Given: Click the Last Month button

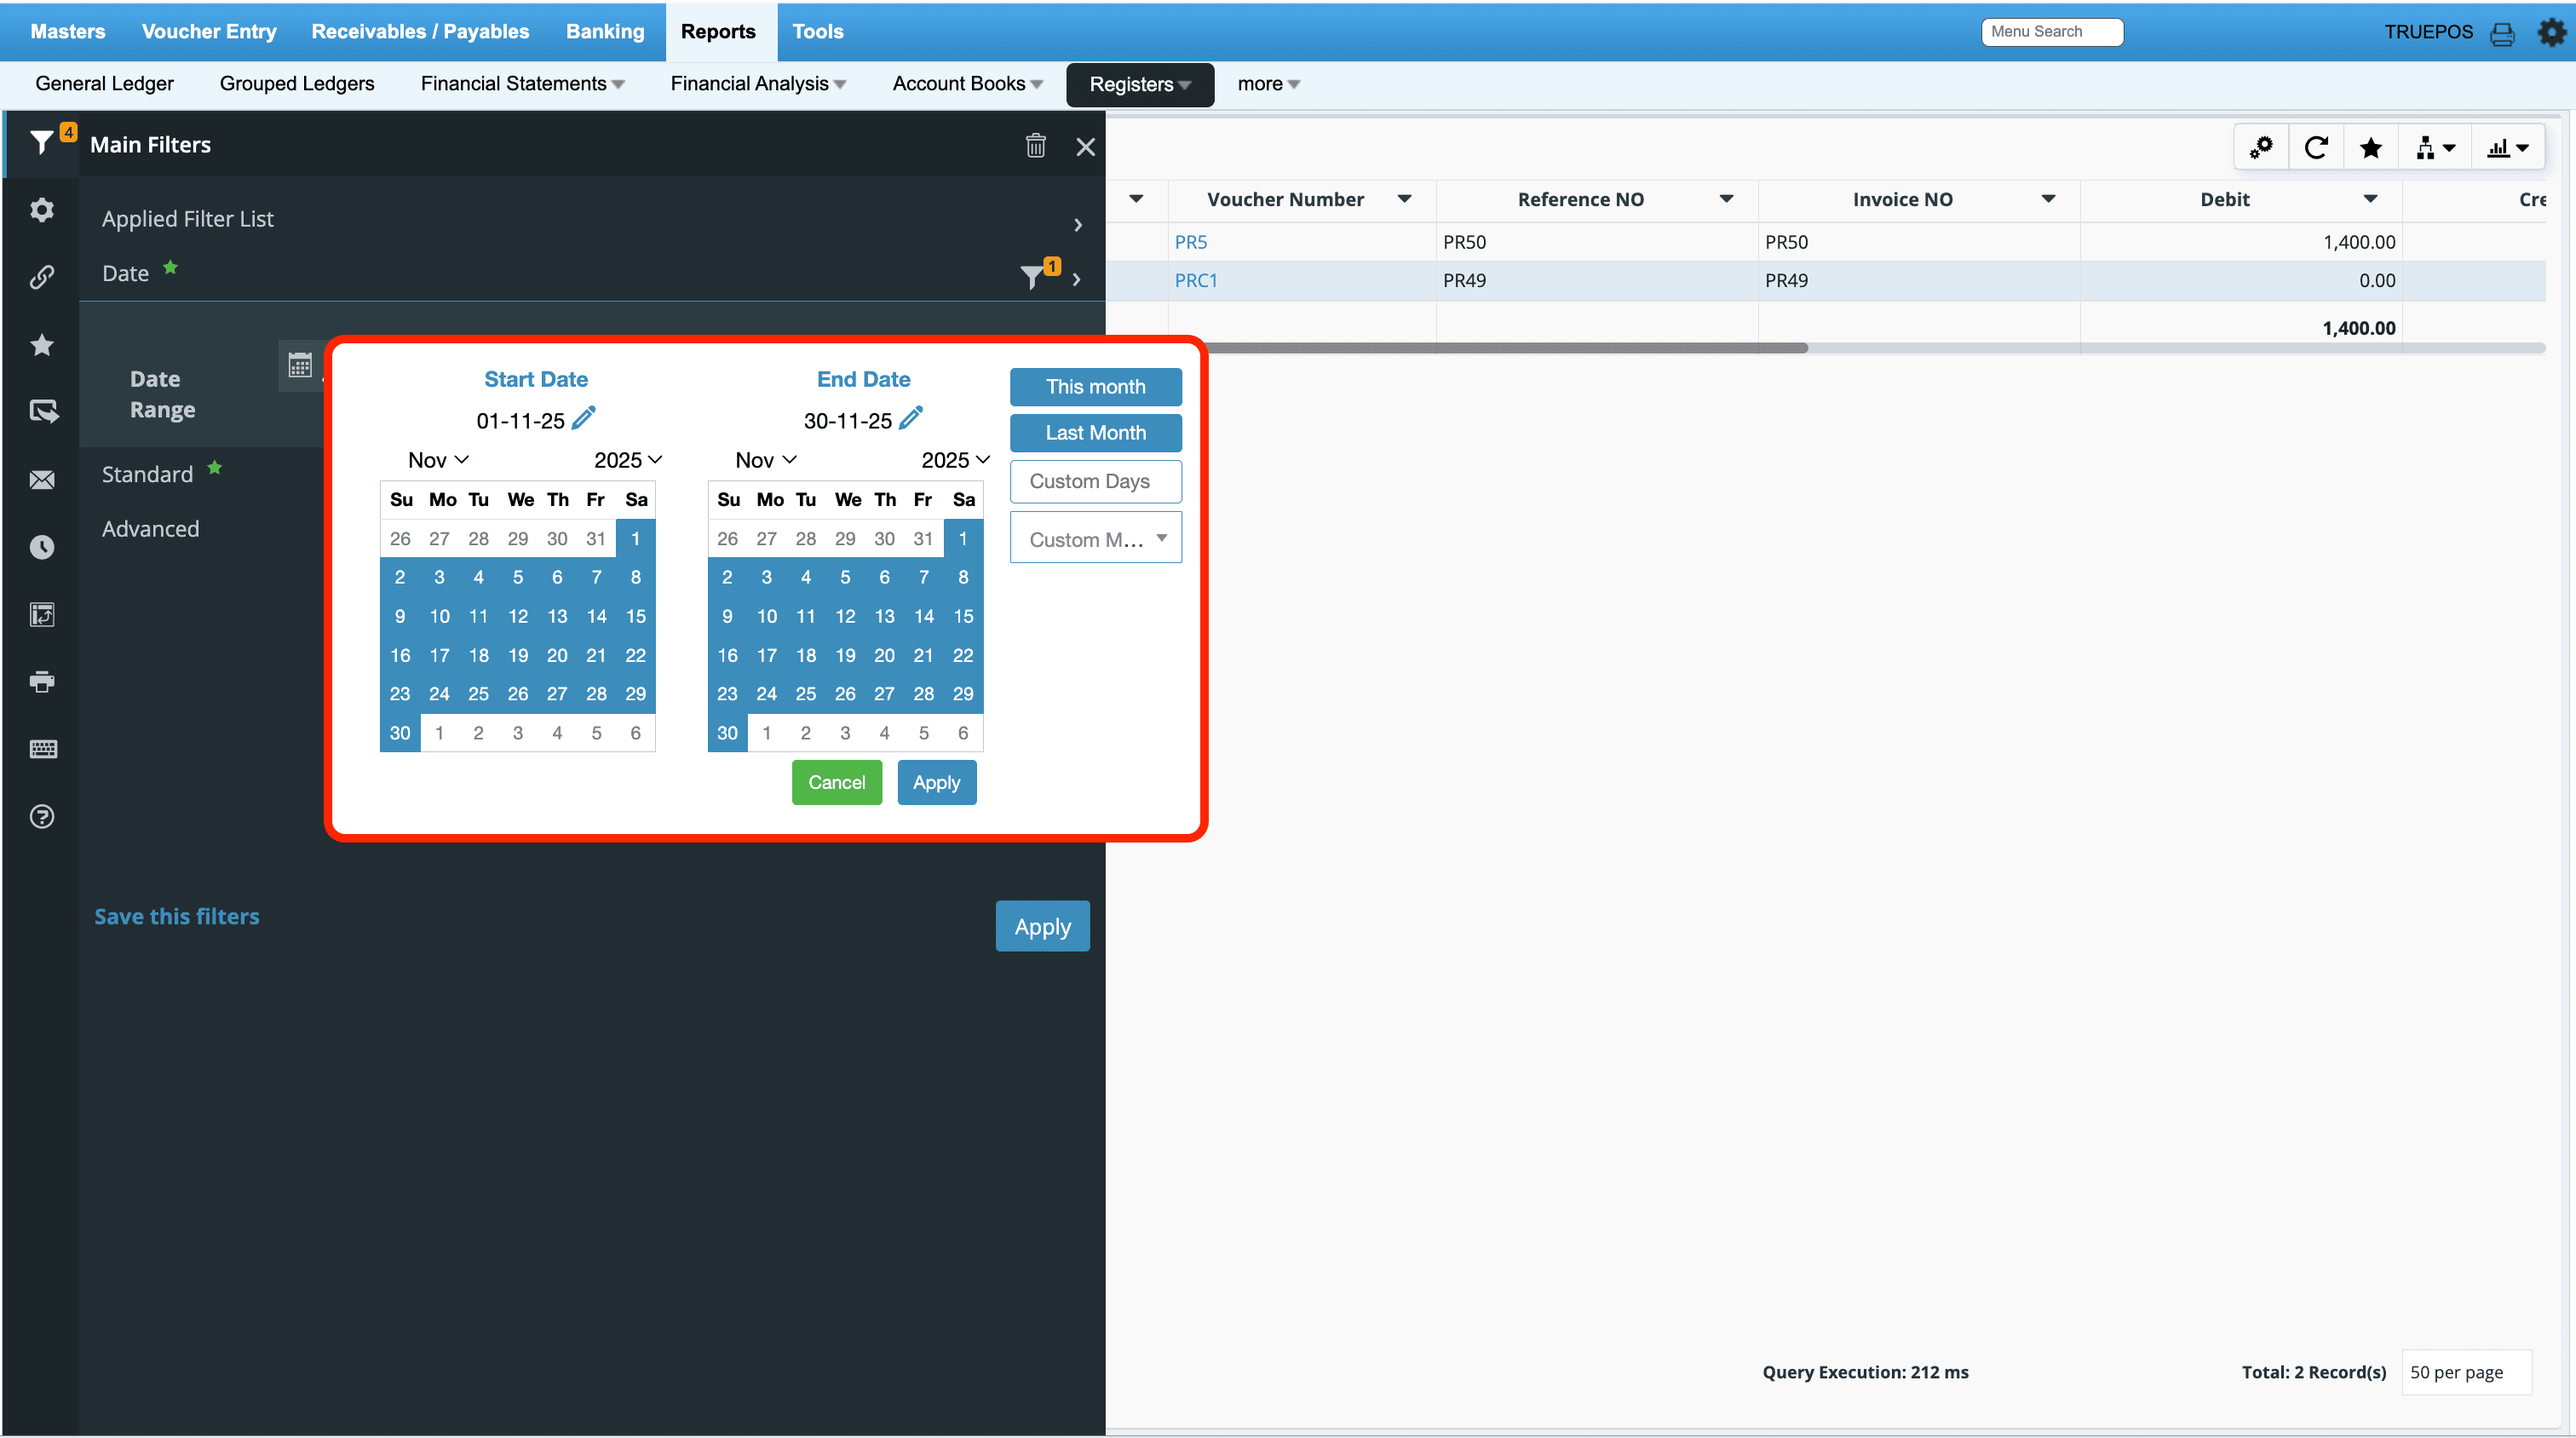Looking at the screenshot, I should [1095, 433].
